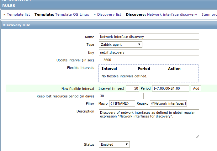The height and width of the screenshot is (151, 217).
Task: Click the Action column header
Action: pyautogui.click(x=174, y=69)
